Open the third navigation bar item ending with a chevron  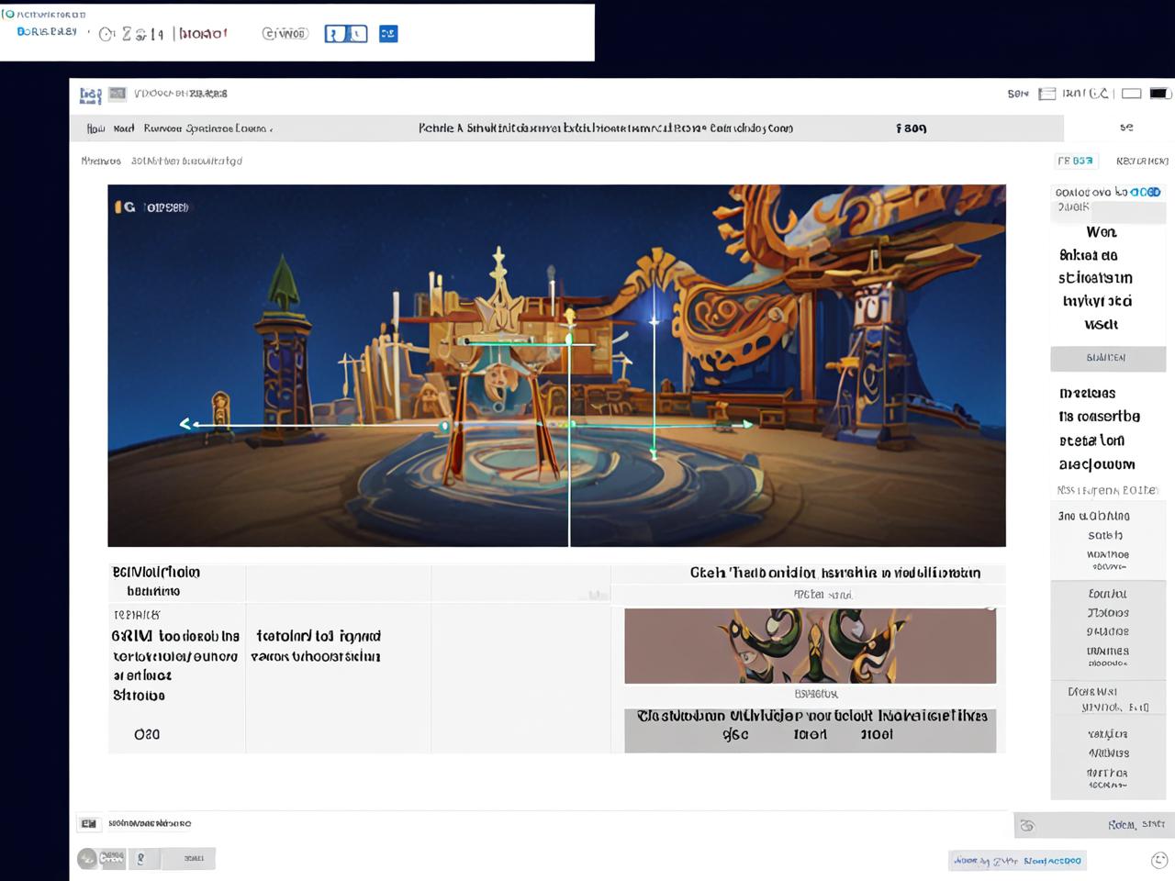tap(207, 128)
